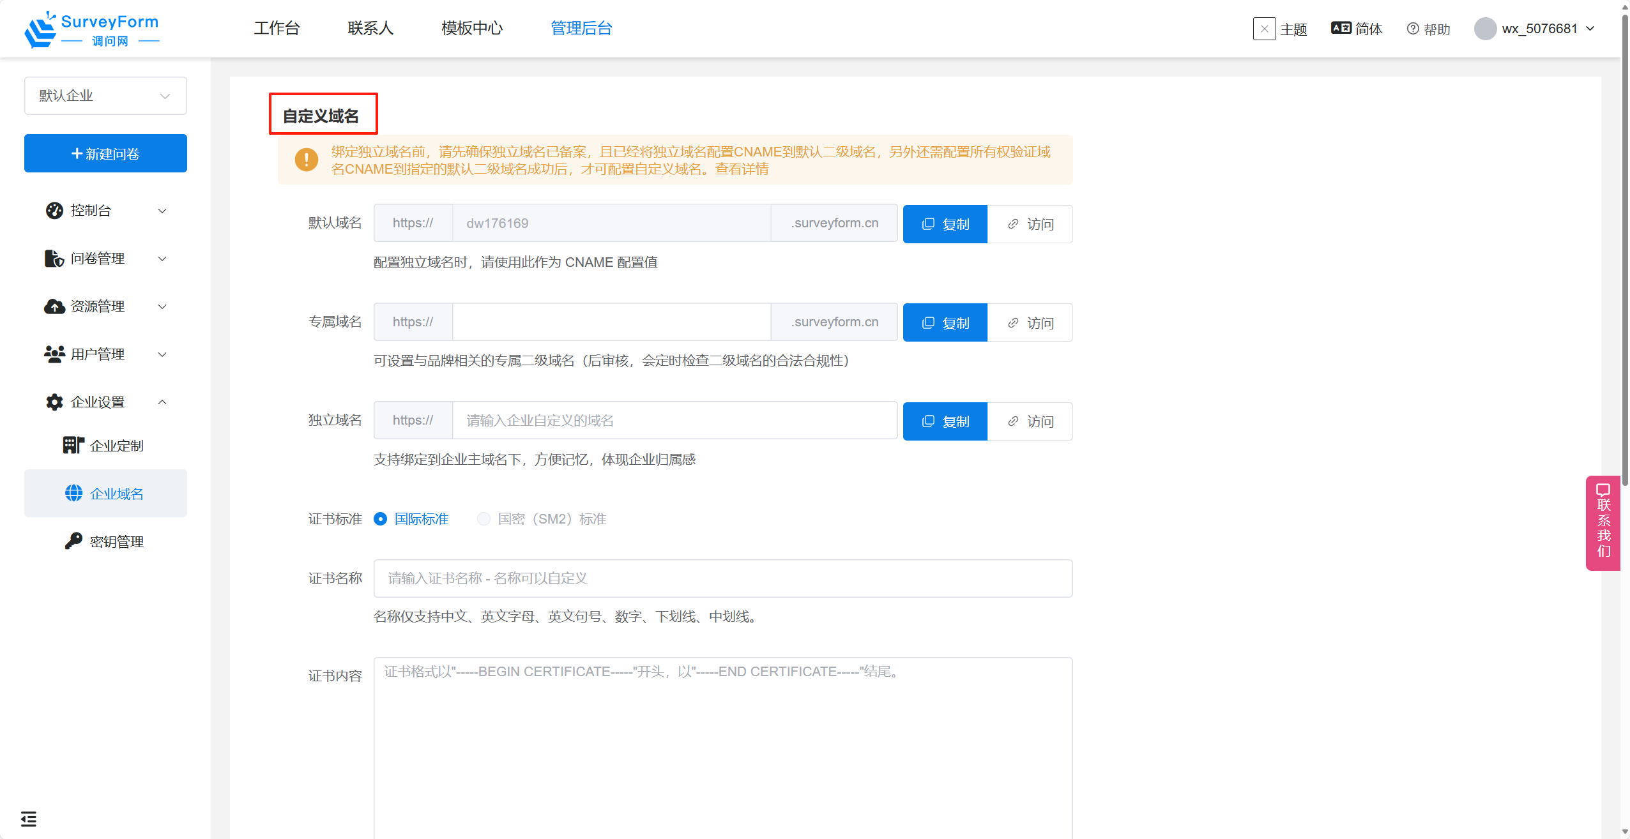Click the 密钥管理 key icon
The width and height of the screenshot is (1630, 839).
(x=73, y=541)
